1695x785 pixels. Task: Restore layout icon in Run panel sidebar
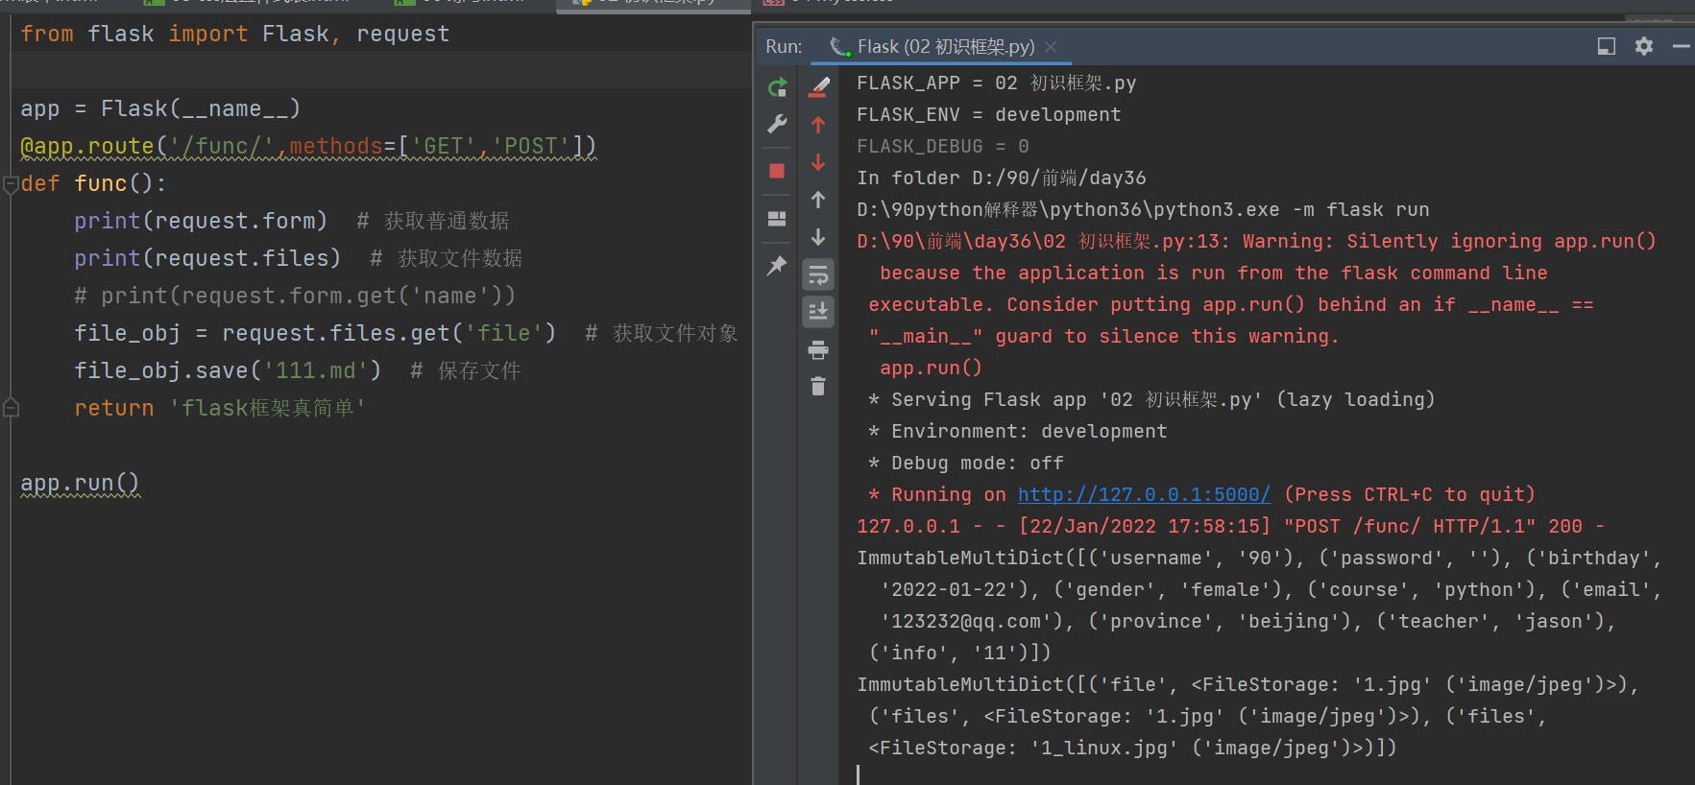pos(777,219)
